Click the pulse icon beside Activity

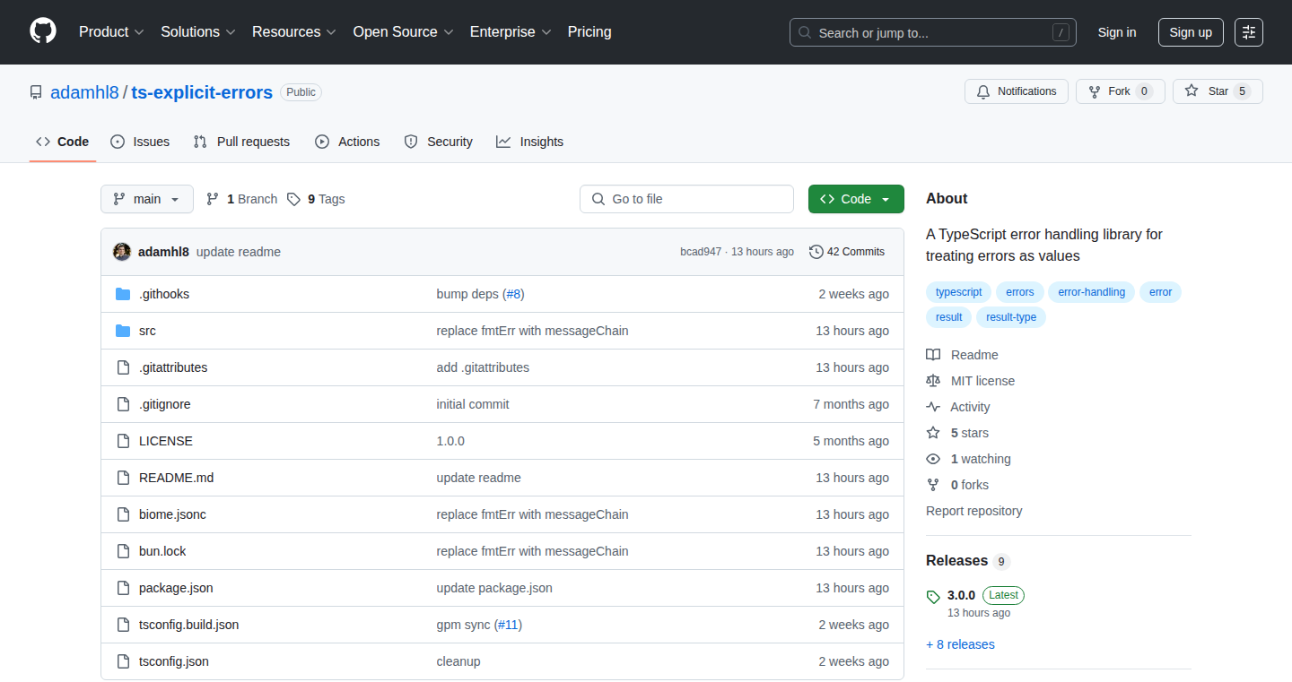click(x=933, y=407)
